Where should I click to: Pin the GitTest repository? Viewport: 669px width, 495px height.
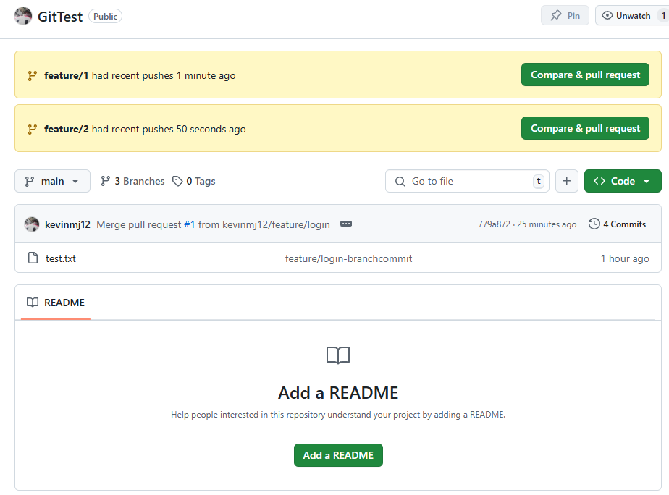pyautogui.click(x=565, y=16)
